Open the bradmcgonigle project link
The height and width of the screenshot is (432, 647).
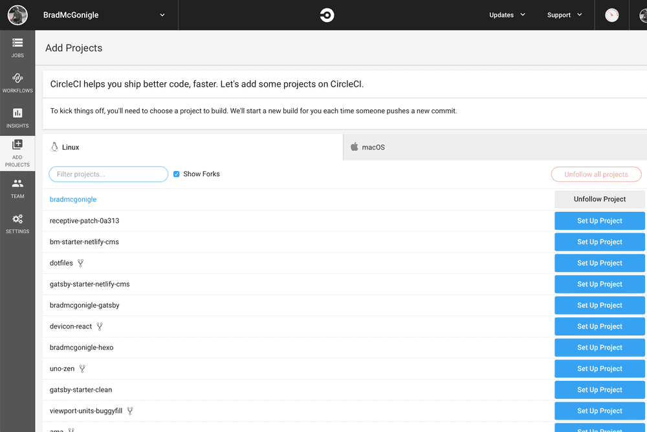[73, 199]
